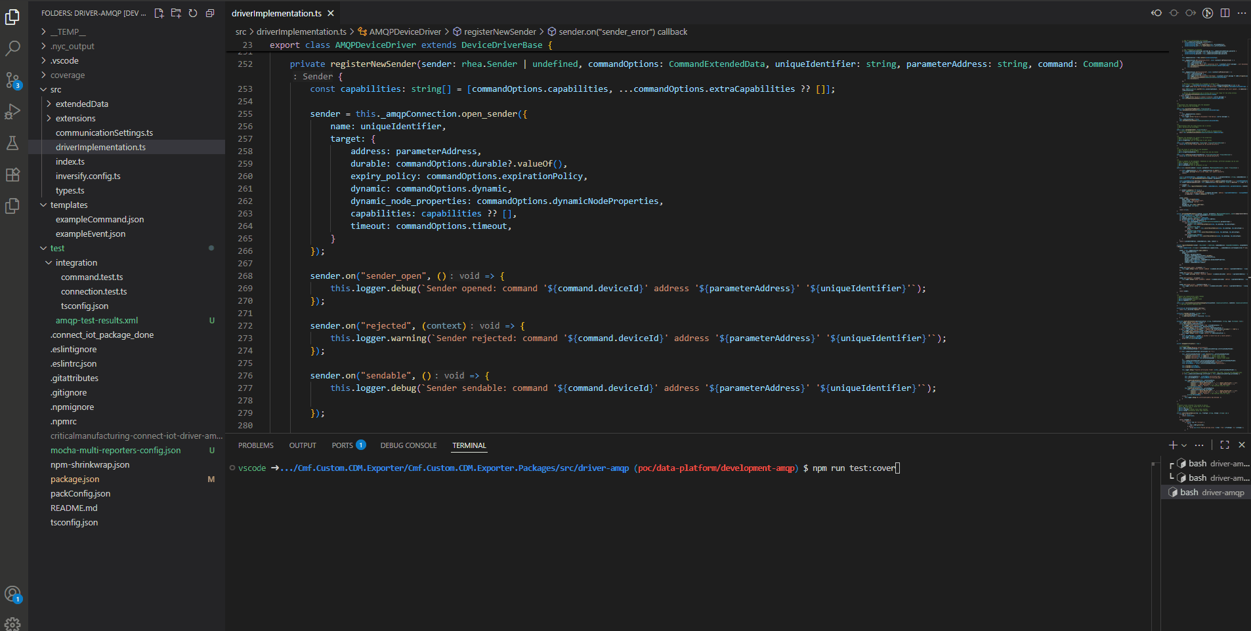Open the Testing flask view

(12, 143)
